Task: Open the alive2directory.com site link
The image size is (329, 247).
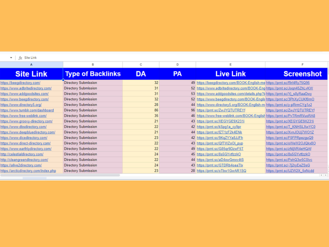Action: [21, 165]
